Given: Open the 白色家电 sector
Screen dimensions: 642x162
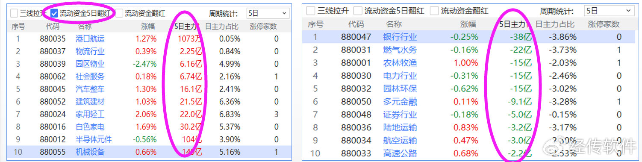Looking at the screenshot, I should pos(90,127).
